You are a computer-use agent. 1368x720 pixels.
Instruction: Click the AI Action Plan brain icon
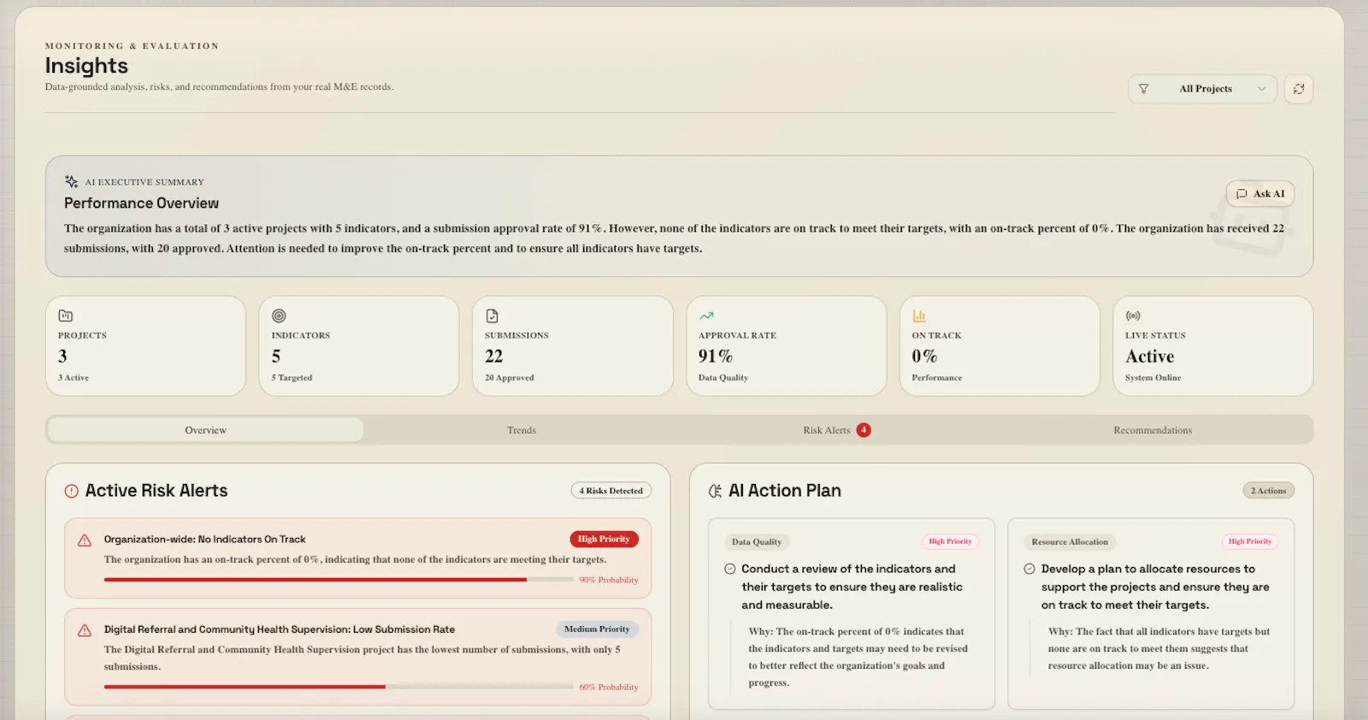click(716, 491)
